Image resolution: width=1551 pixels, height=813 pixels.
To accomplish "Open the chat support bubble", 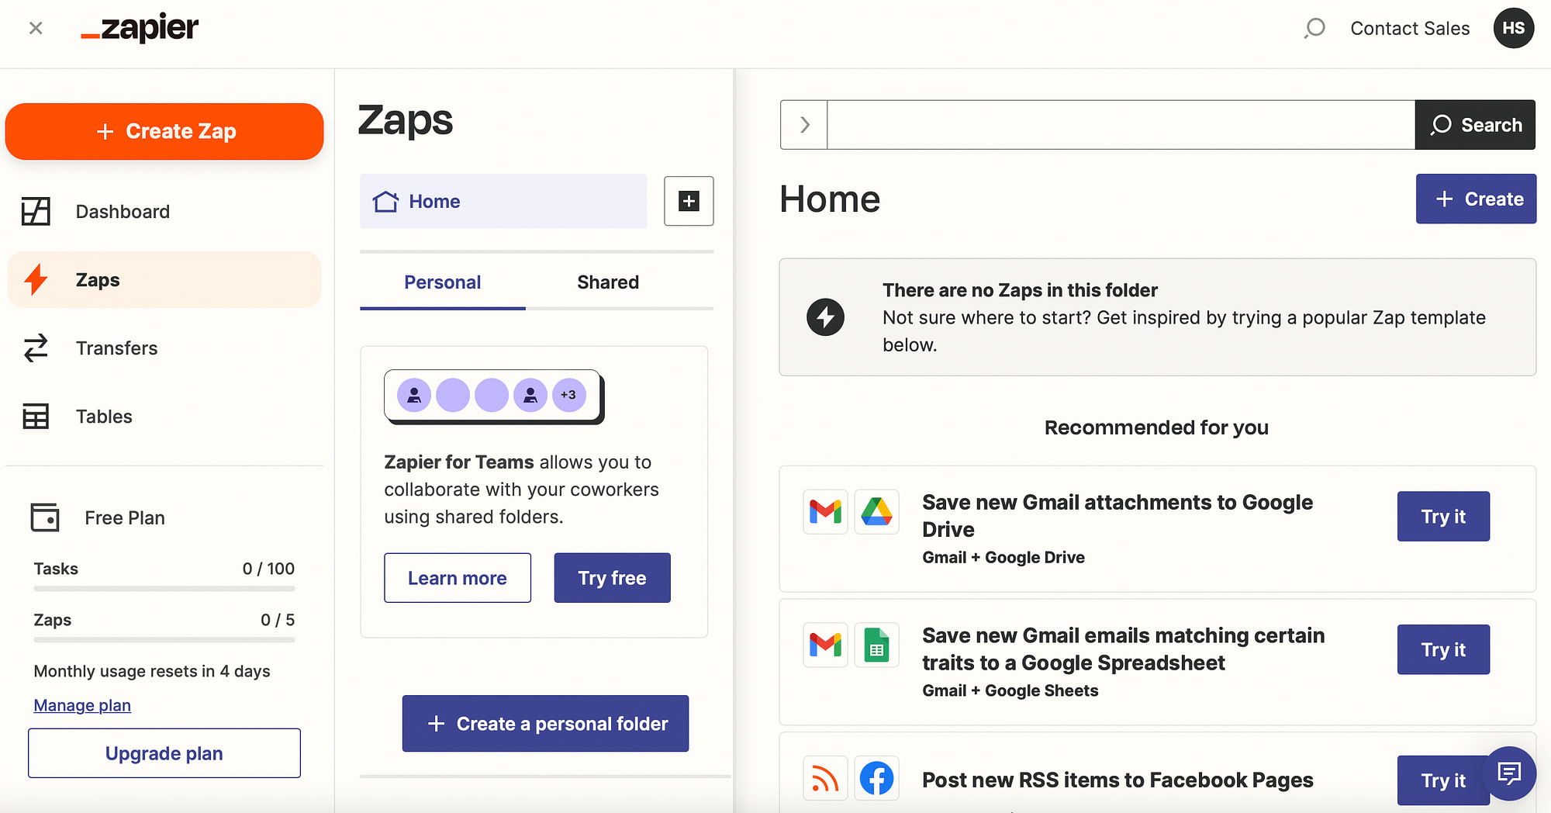I will (1508, 773).
